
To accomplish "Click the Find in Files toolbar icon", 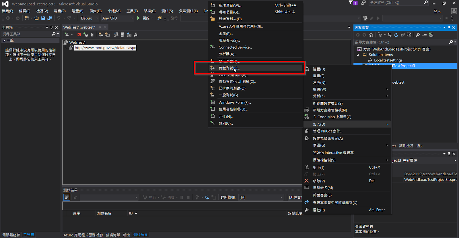I will pyautogui.click(x=159, y=18).
